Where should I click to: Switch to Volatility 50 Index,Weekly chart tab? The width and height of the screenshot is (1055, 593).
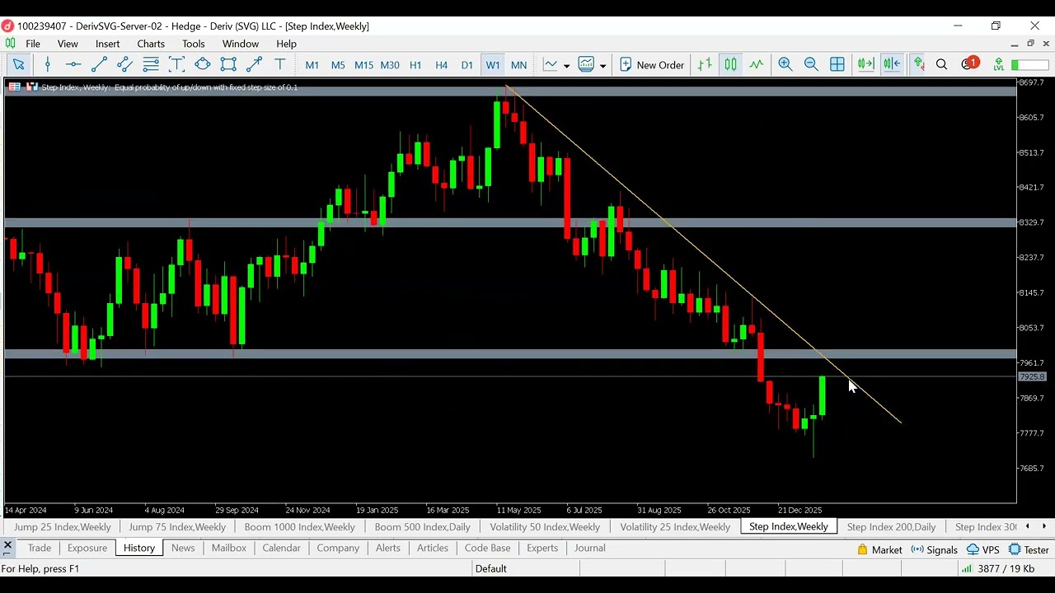545,527
